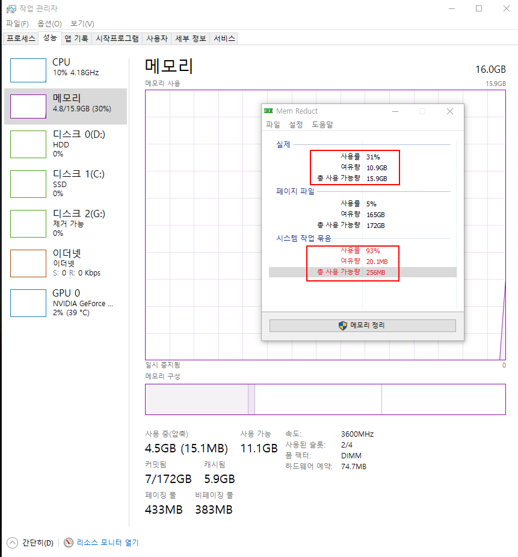Select the 메모리 item in the sidebar
518x557 pixels.
pos(66,106)
